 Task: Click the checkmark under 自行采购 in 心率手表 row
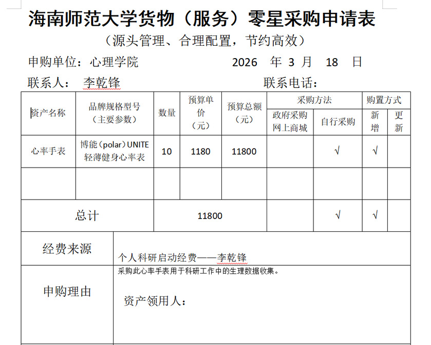click(338, 151)
